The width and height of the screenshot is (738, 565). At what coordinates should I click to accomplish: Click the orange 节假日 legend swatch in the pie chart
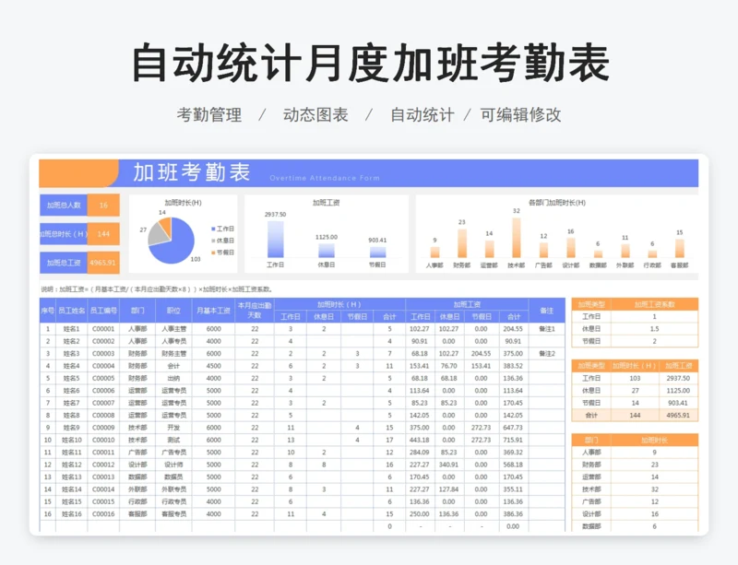213,253
